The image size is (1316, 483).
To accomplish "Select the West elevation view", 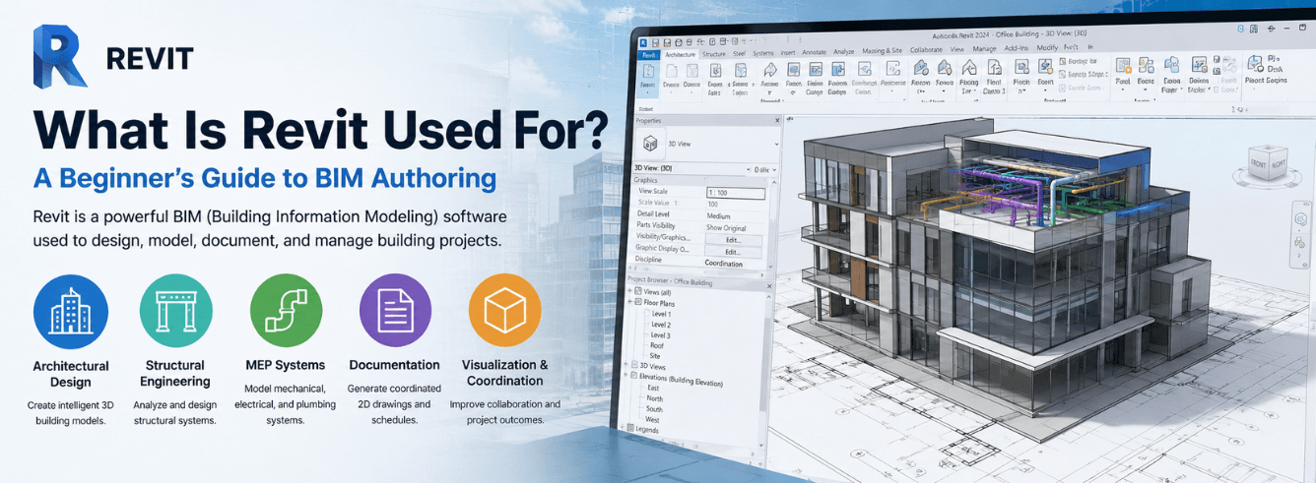I will click(652, 420).
